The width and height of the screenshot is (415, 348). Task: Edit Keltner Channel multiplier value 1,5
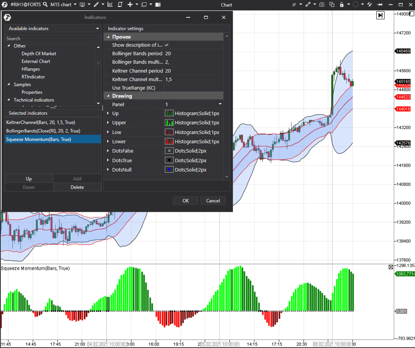[194, 79]
